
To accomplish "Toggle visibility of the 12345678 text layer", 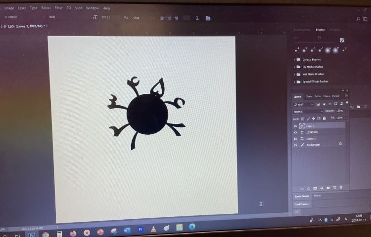I will click(296, 132).
